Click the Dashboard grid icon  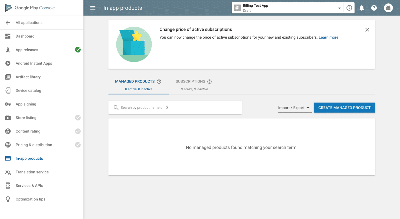(8, 36)
